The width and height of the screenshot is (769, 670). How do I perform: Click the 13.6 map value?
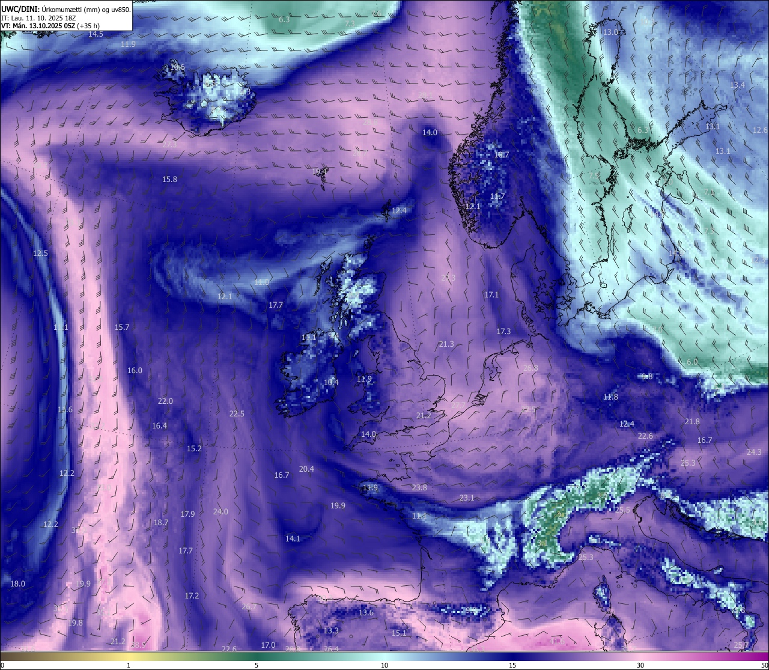[366, 613]
